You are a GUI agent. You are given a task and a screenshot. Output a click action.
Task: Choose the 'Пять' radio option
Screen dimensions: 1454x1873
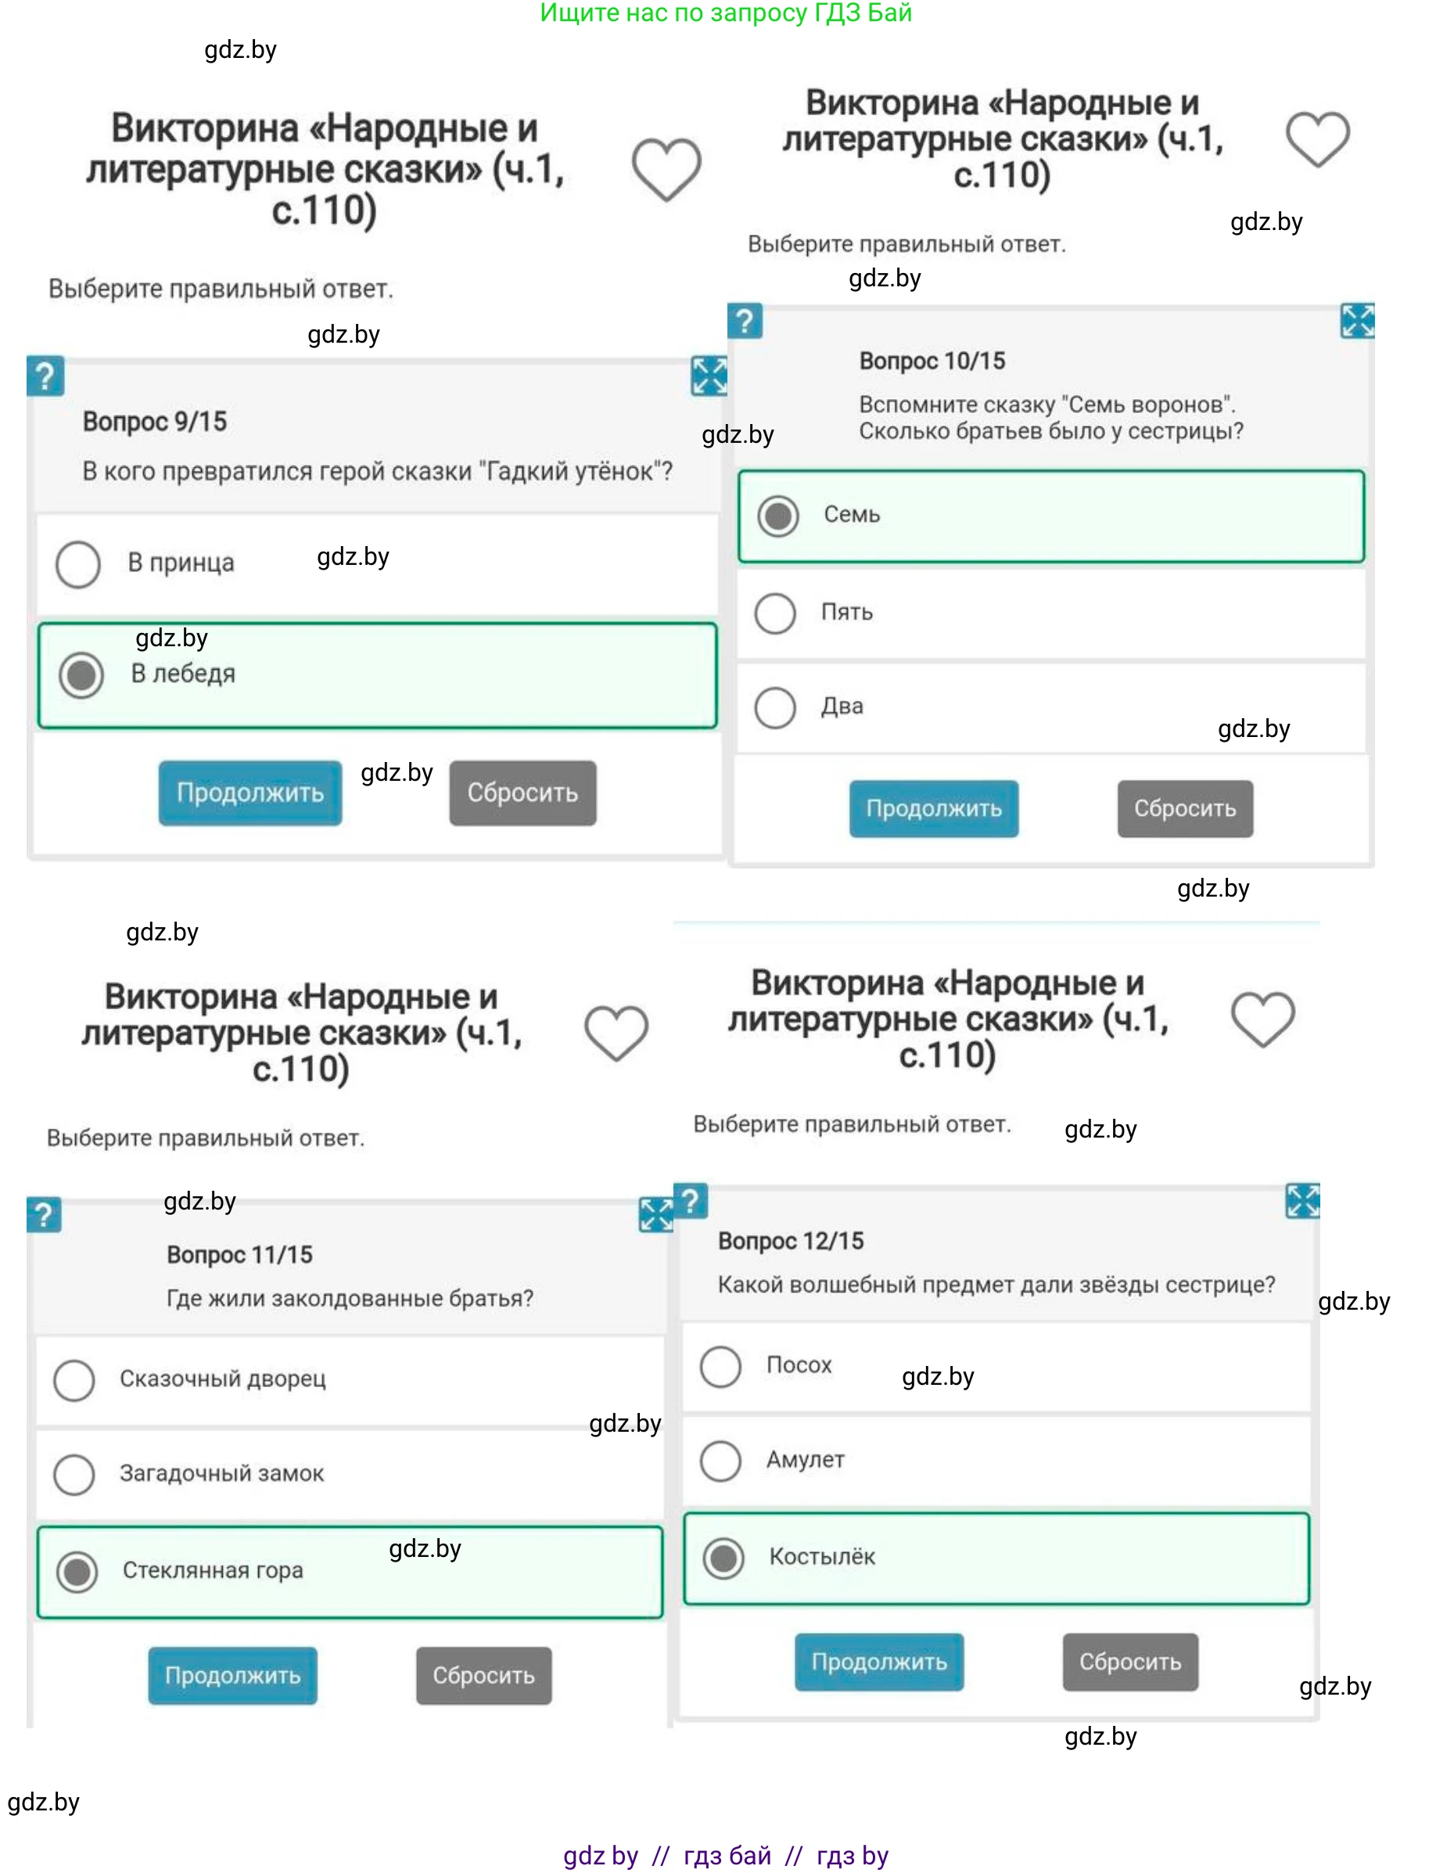coord(775,613)
